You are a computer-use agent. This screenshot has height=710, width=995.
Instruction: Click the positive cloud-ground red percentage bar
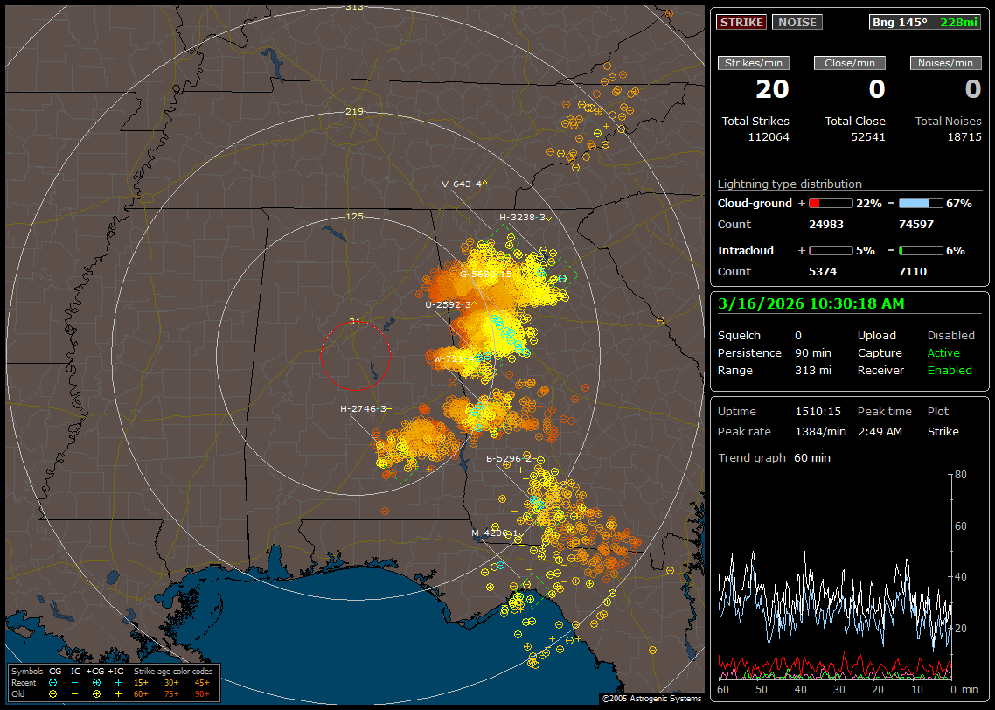click(x=830, y=203)
